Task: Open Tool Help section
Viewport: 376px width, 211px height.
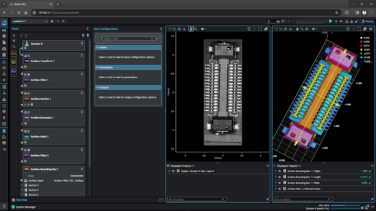Action: click(x=19, y=200)
